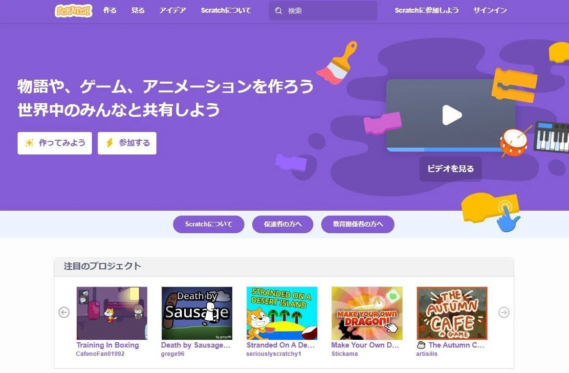
Task: Click The Autumn C… title link
Action: pyautogui.click(x=456, y=345)
